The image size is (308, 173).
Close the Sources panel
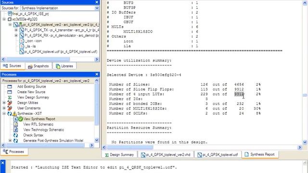coord(97,2)
